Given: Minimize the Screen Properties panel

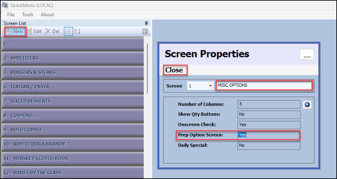Looking at the screenshot, I should [307, 54].
